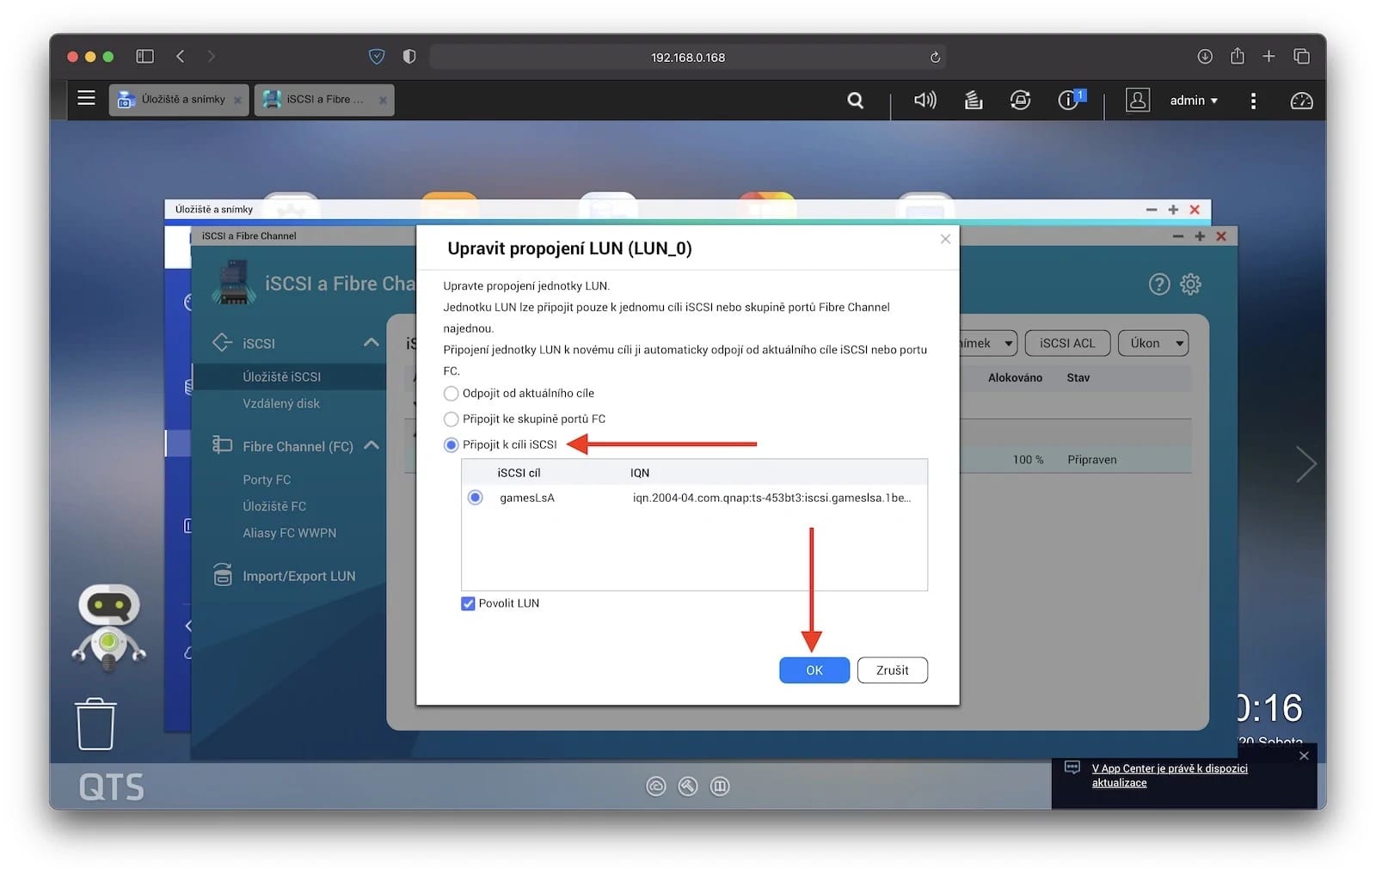Open the dashboard gauge icon

click(x=1301, y=101)
